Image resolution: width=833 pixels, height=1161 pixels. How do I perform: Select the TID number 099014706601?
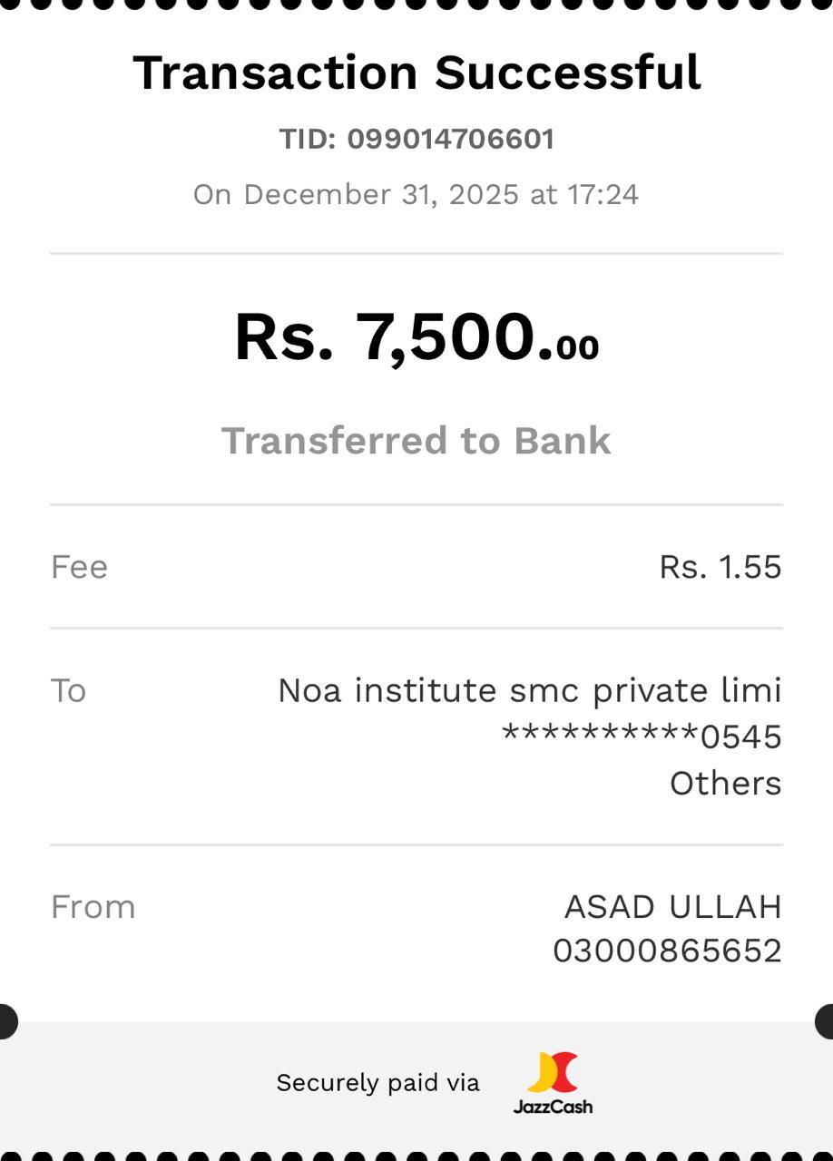(x=450, y=139)
